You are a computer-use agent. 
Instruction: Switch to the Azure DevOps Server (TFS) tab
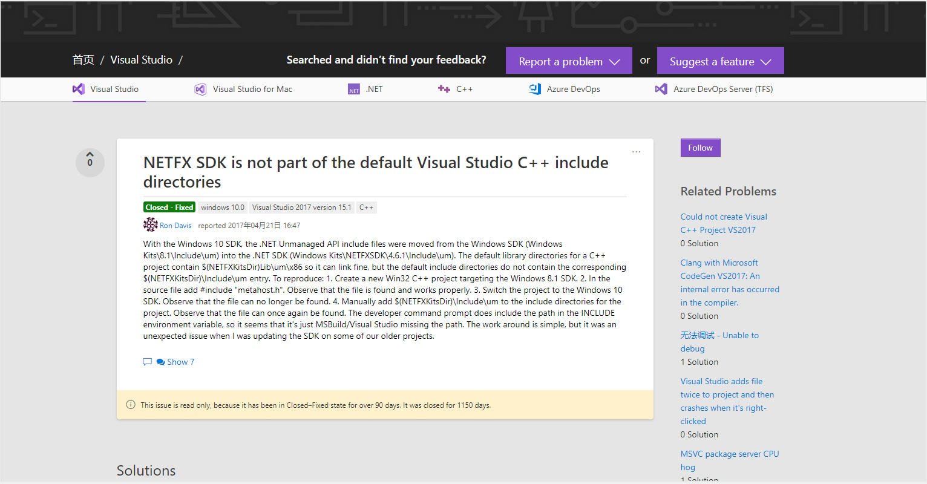714,89
